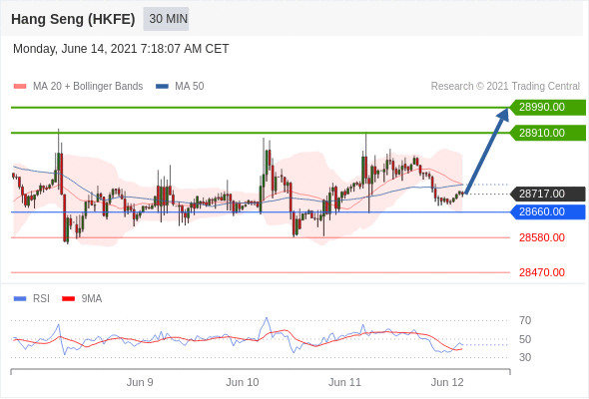The image size is (589, 399).
Task: Toggle the RSI legend label
Action: [x=41, y=299]
